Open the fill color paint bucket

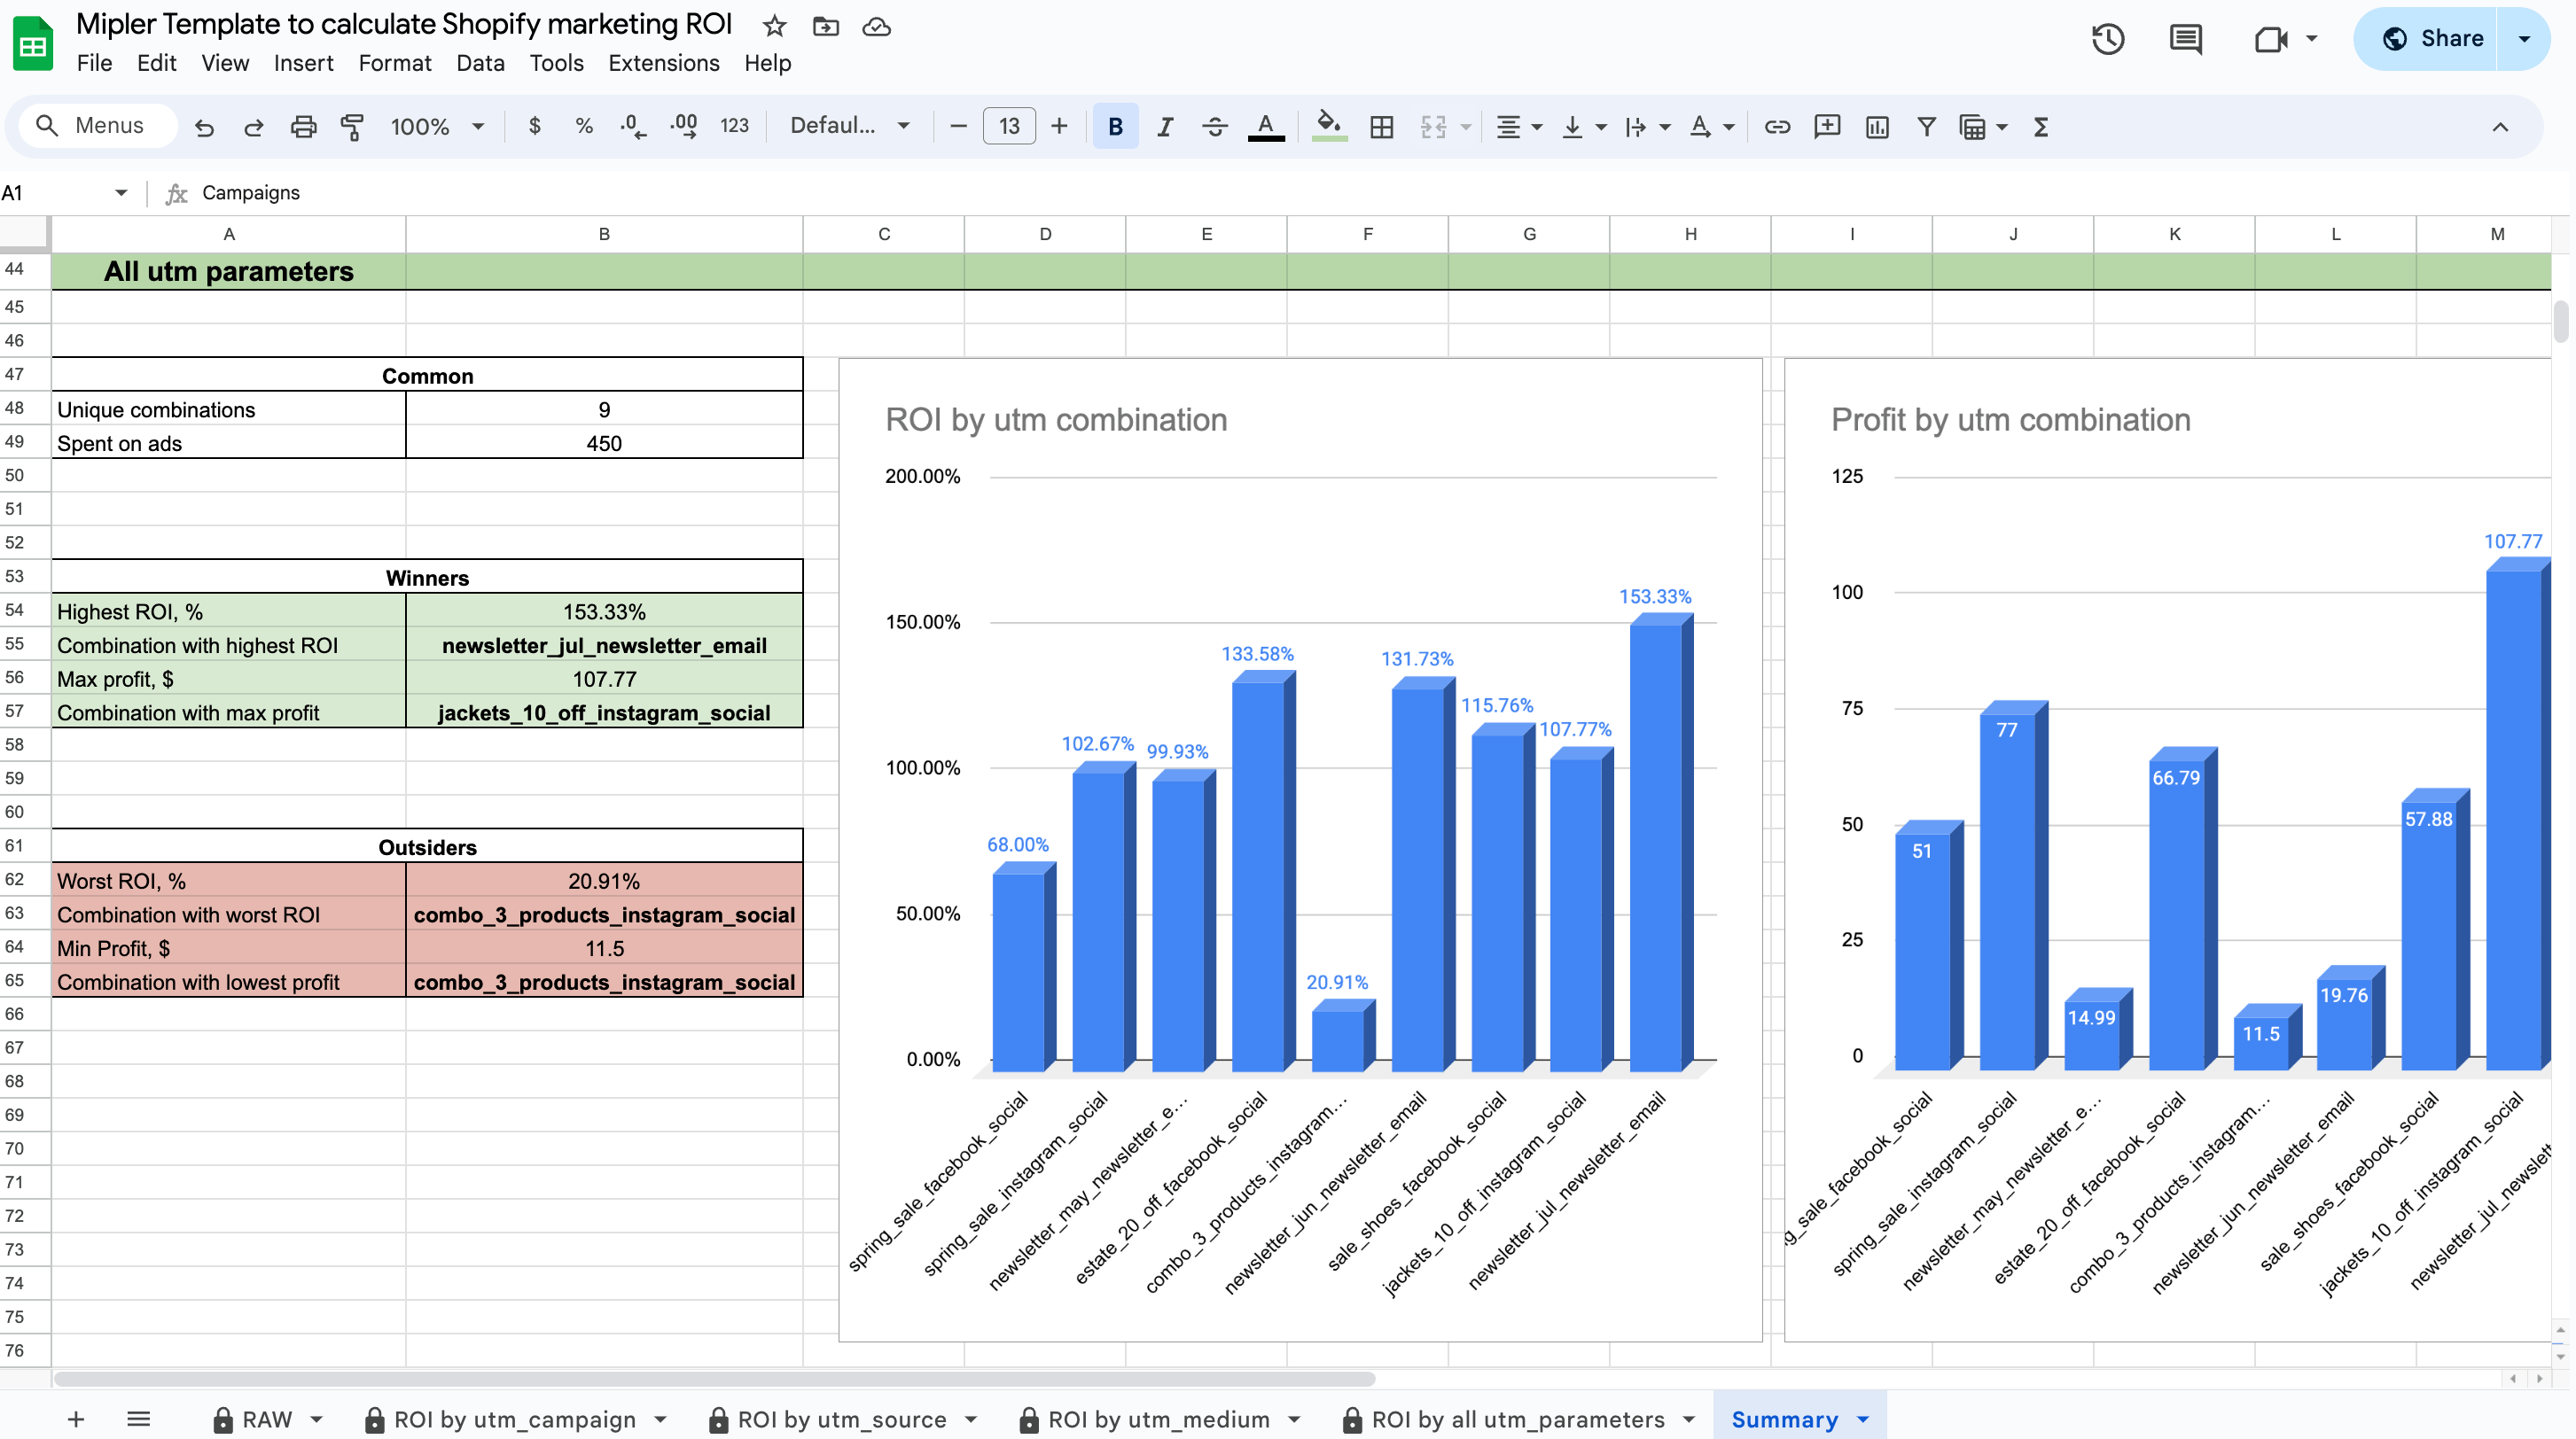[1328, 127]
